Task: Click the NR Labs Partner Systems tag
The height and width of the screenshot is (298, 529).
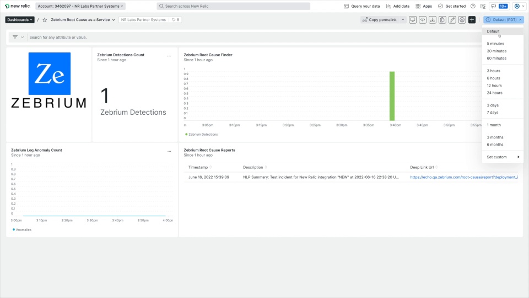Action: point(143,20)
